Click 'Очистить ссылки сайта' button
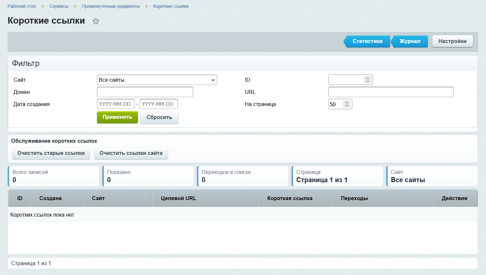 (x=131, y=153)
